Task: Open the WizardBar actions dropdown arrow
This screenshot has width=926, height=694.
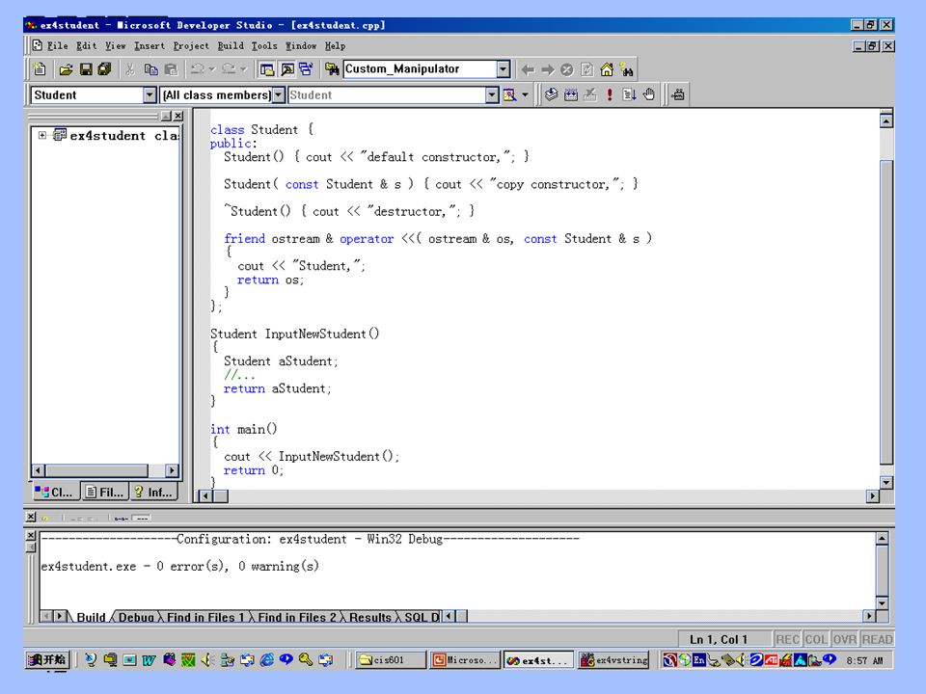Action: click(525, 94)
